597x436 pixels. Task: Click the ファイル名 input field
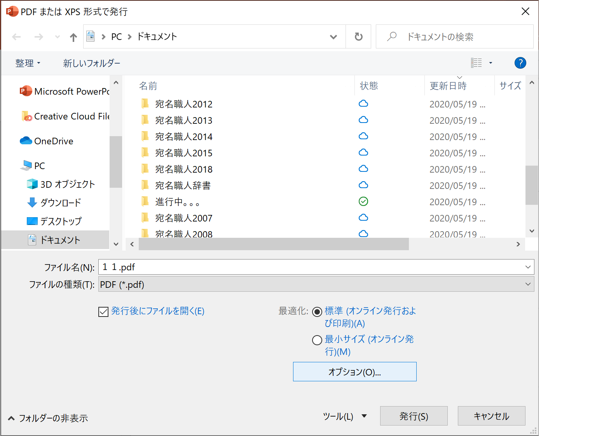click(311, 267)
